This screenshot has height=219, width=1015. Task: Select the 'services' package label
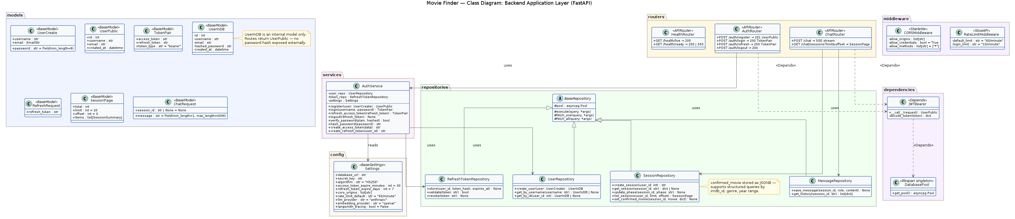pyautogui.click(x=332, y=75)
